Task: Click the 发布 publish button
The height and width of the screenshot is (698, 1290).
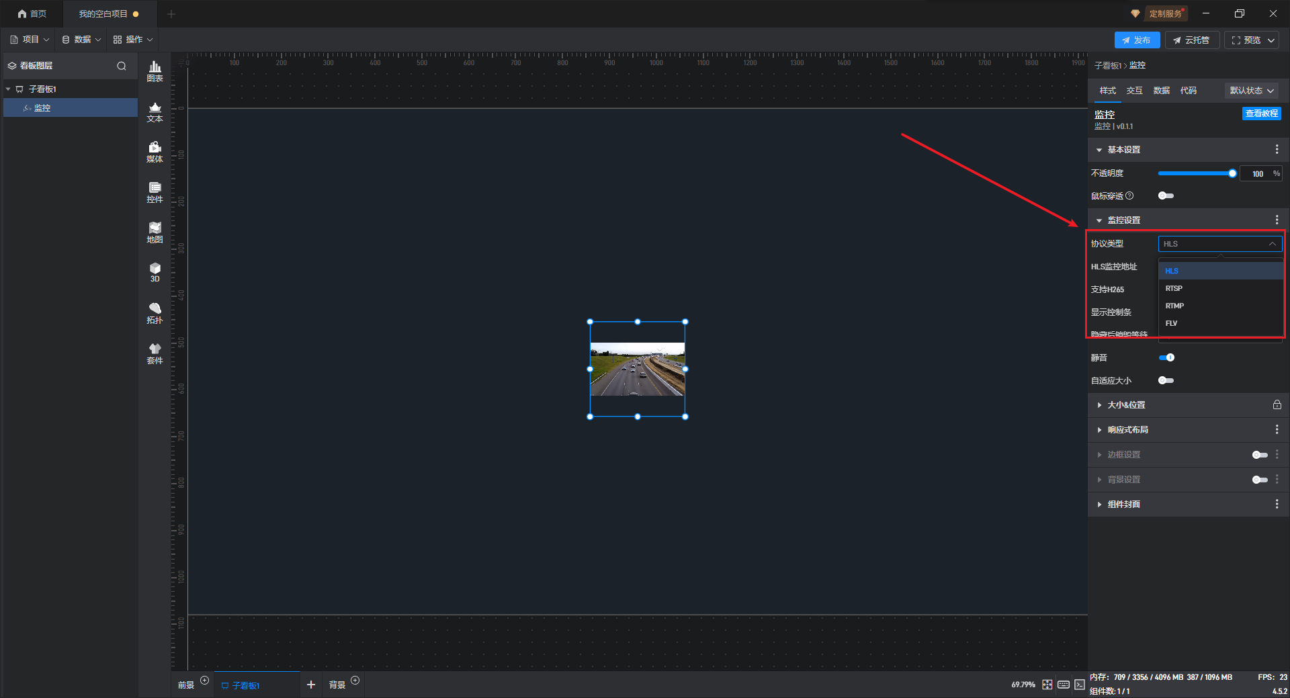Action: [1137, 40]
